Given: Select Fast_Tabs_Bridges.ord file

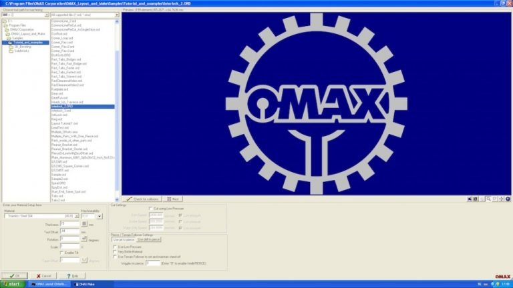Looking at the screenshot, I should click(x=66, y=59).
